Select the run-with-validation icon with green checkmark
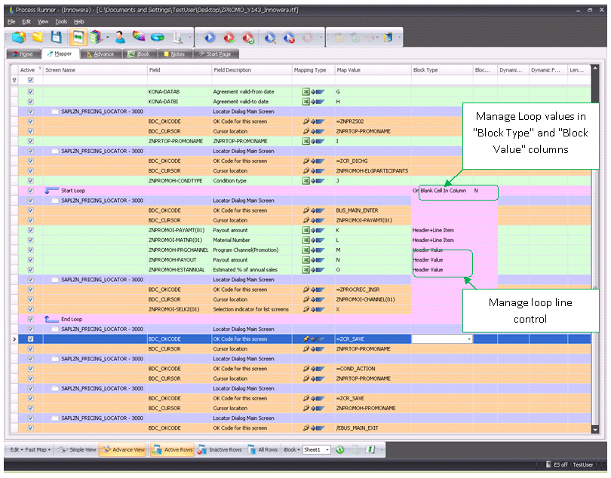The height and width of the screenshot is (478, 611). pos(229,36)
